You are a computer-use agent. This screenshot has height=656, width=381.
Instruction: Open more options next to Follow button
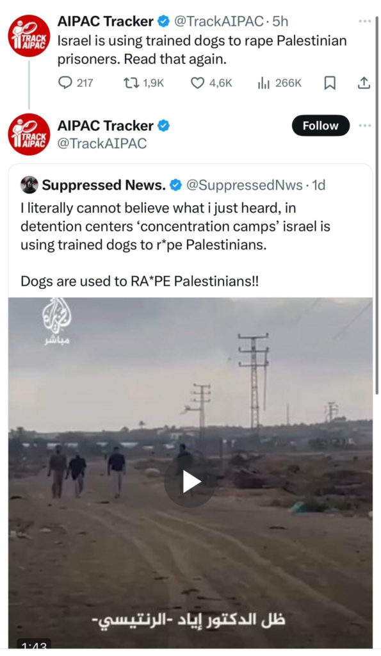coord(365,126)
